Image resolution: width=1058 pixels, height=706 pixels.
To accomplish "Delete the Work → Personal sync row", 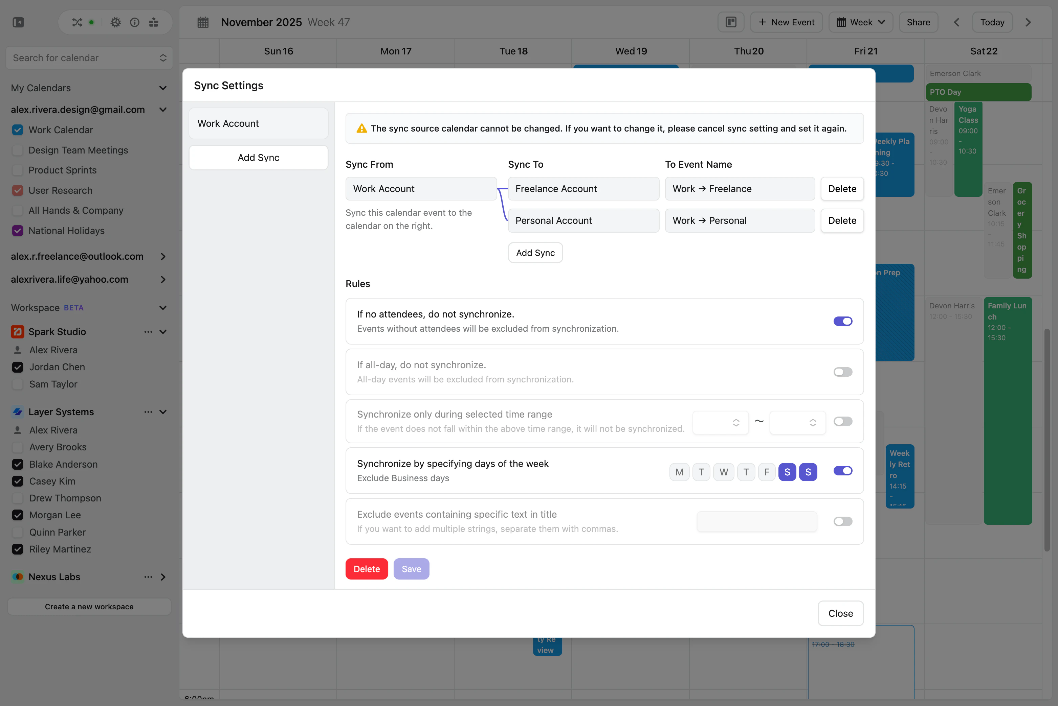I will 841,220.
